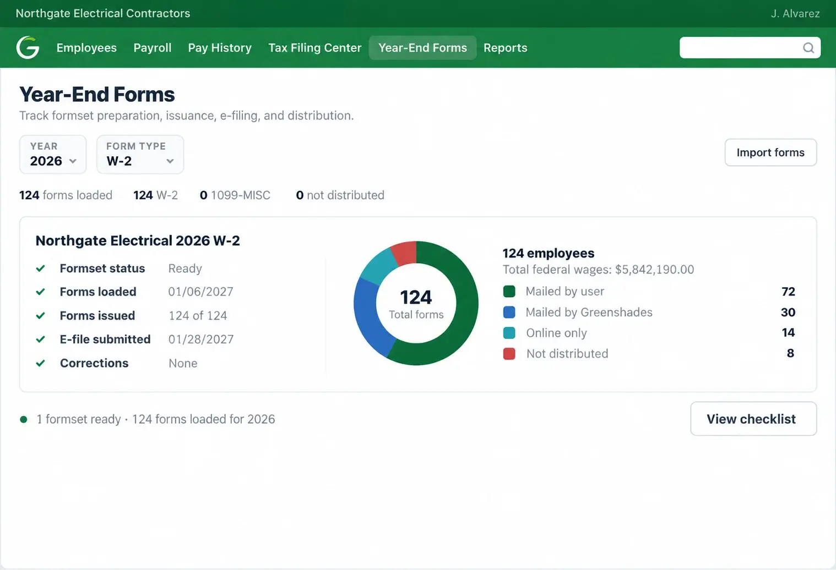Screen dimensions: 836x570
Task: Click the green dot before formset ready status
Action: pyautogui.click(x=24, y=419)
